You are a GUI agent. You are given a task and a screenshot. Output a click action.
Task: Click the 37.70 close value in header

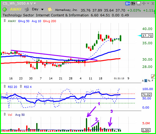120,10
